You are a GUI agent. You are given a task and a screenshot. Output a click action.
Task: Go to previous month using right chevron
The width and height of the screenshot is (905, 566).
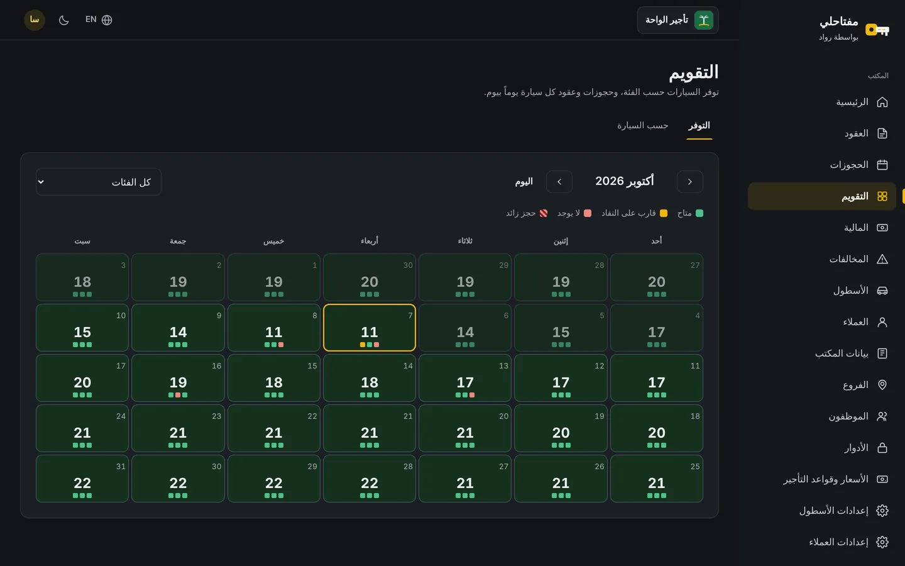[690, 182]
